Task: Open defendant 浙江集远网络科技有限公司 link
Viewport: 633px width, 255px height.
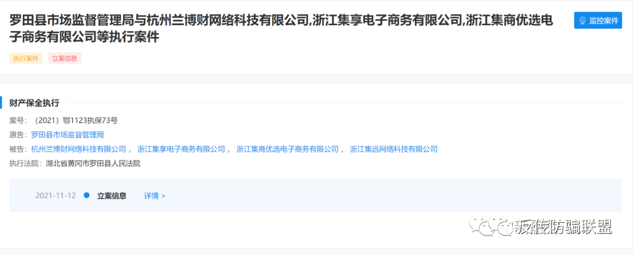Action: [394, 149]
